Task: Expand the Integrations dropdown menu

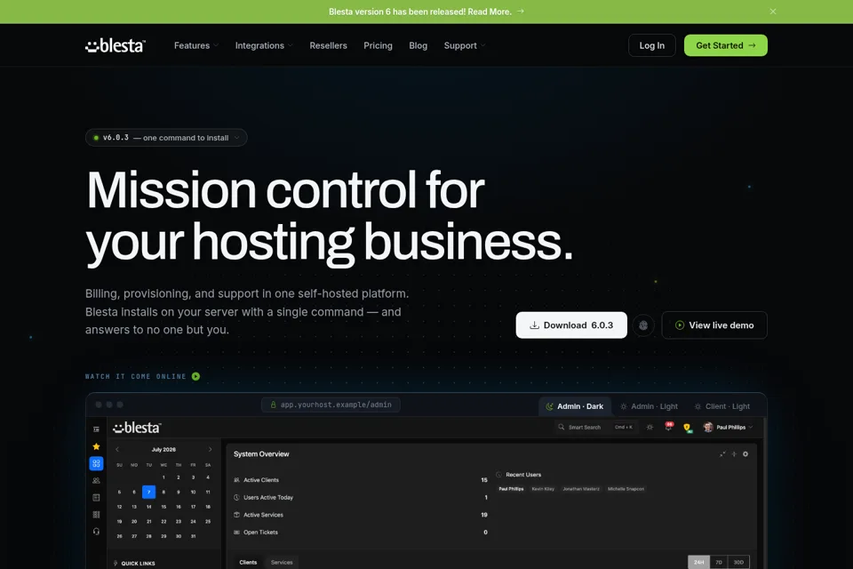Action: point(264,45)
